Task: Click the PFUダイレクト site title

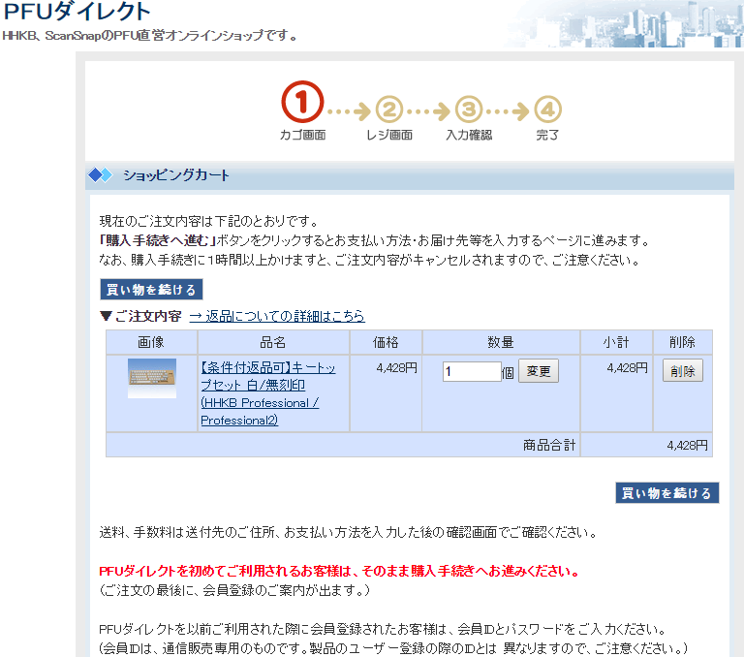Action: click(x=77, y=12)
